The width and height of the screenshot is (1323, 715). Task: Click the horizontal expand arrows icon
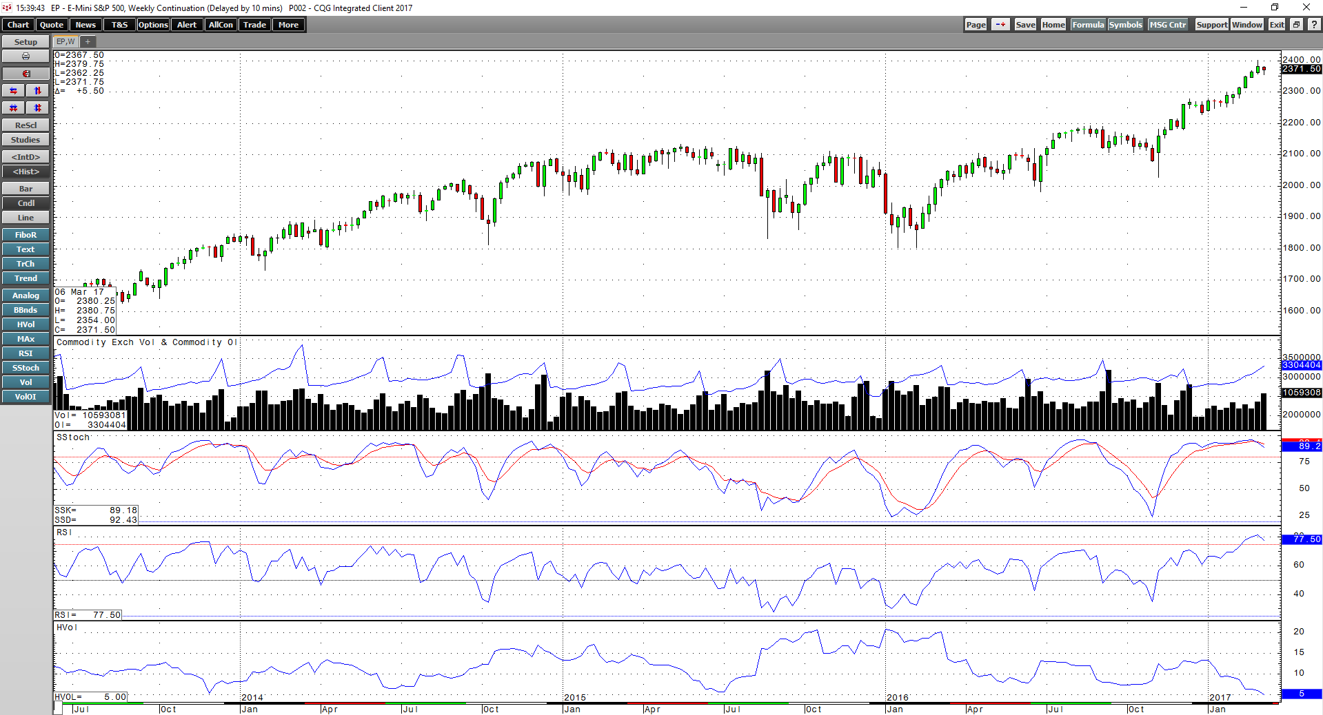pos(13,91)
